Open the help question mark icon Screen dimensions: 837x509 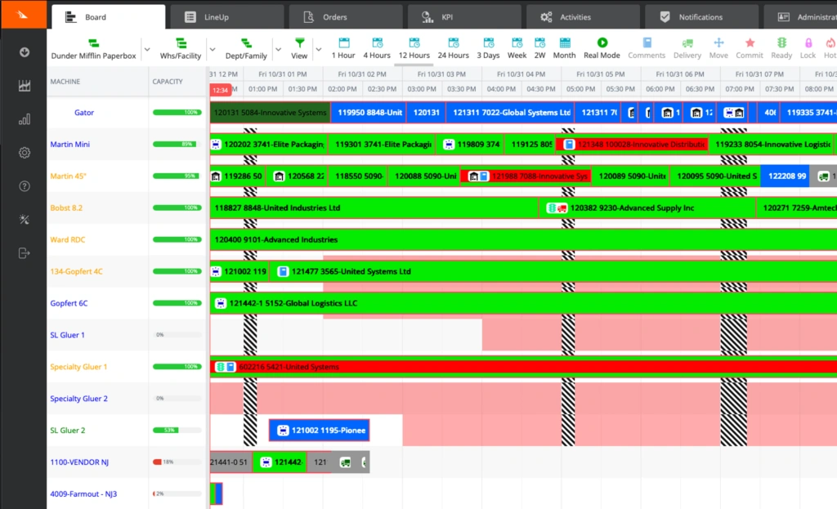(x=24, y=186)
